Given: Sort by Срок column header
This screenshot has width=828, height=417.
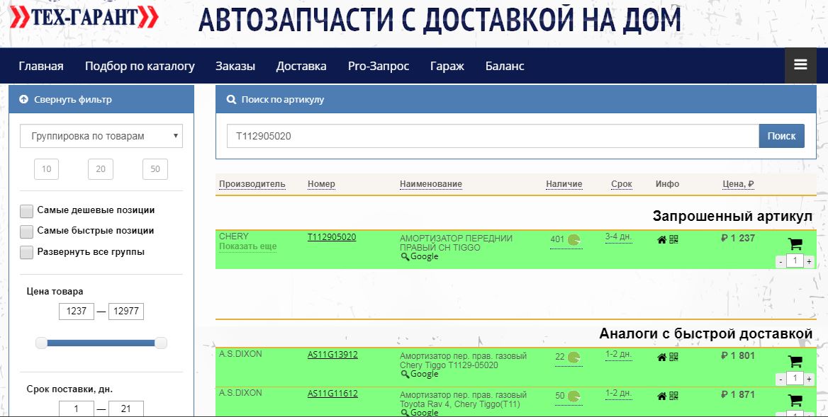Looking at the screenshot, I should pos(622,184).
